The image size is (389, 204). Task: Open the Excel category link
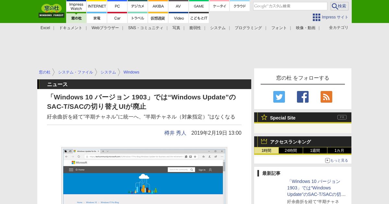pos(45,28)
